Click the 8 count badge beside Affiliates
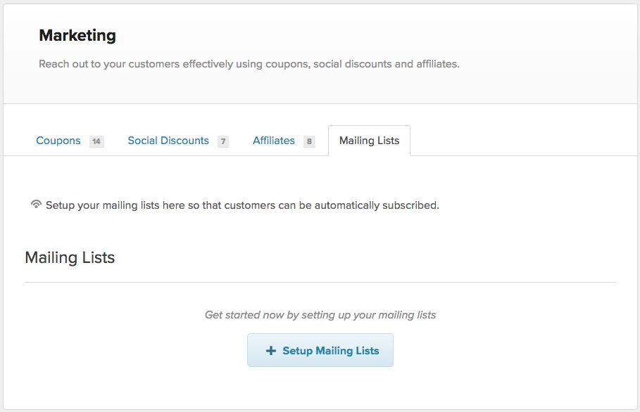 [x=309, y=141]
